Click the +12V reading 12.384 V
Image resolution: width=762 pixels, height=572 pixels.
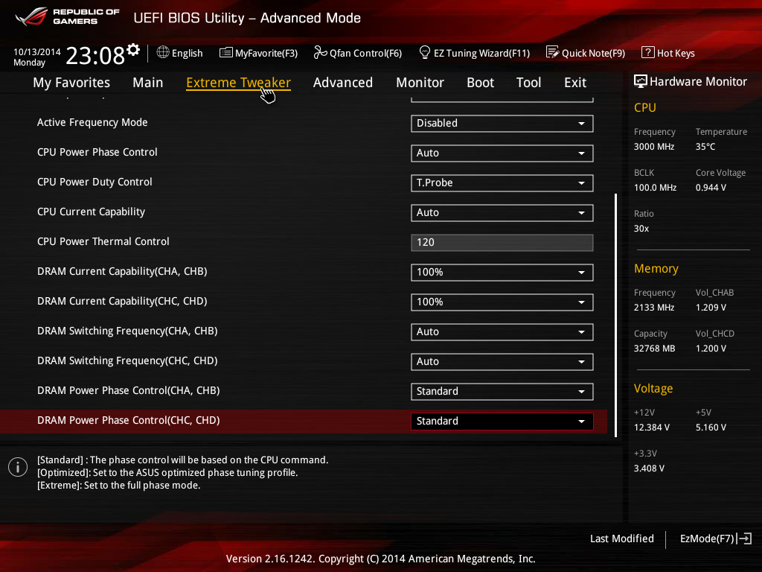[652, 428]
